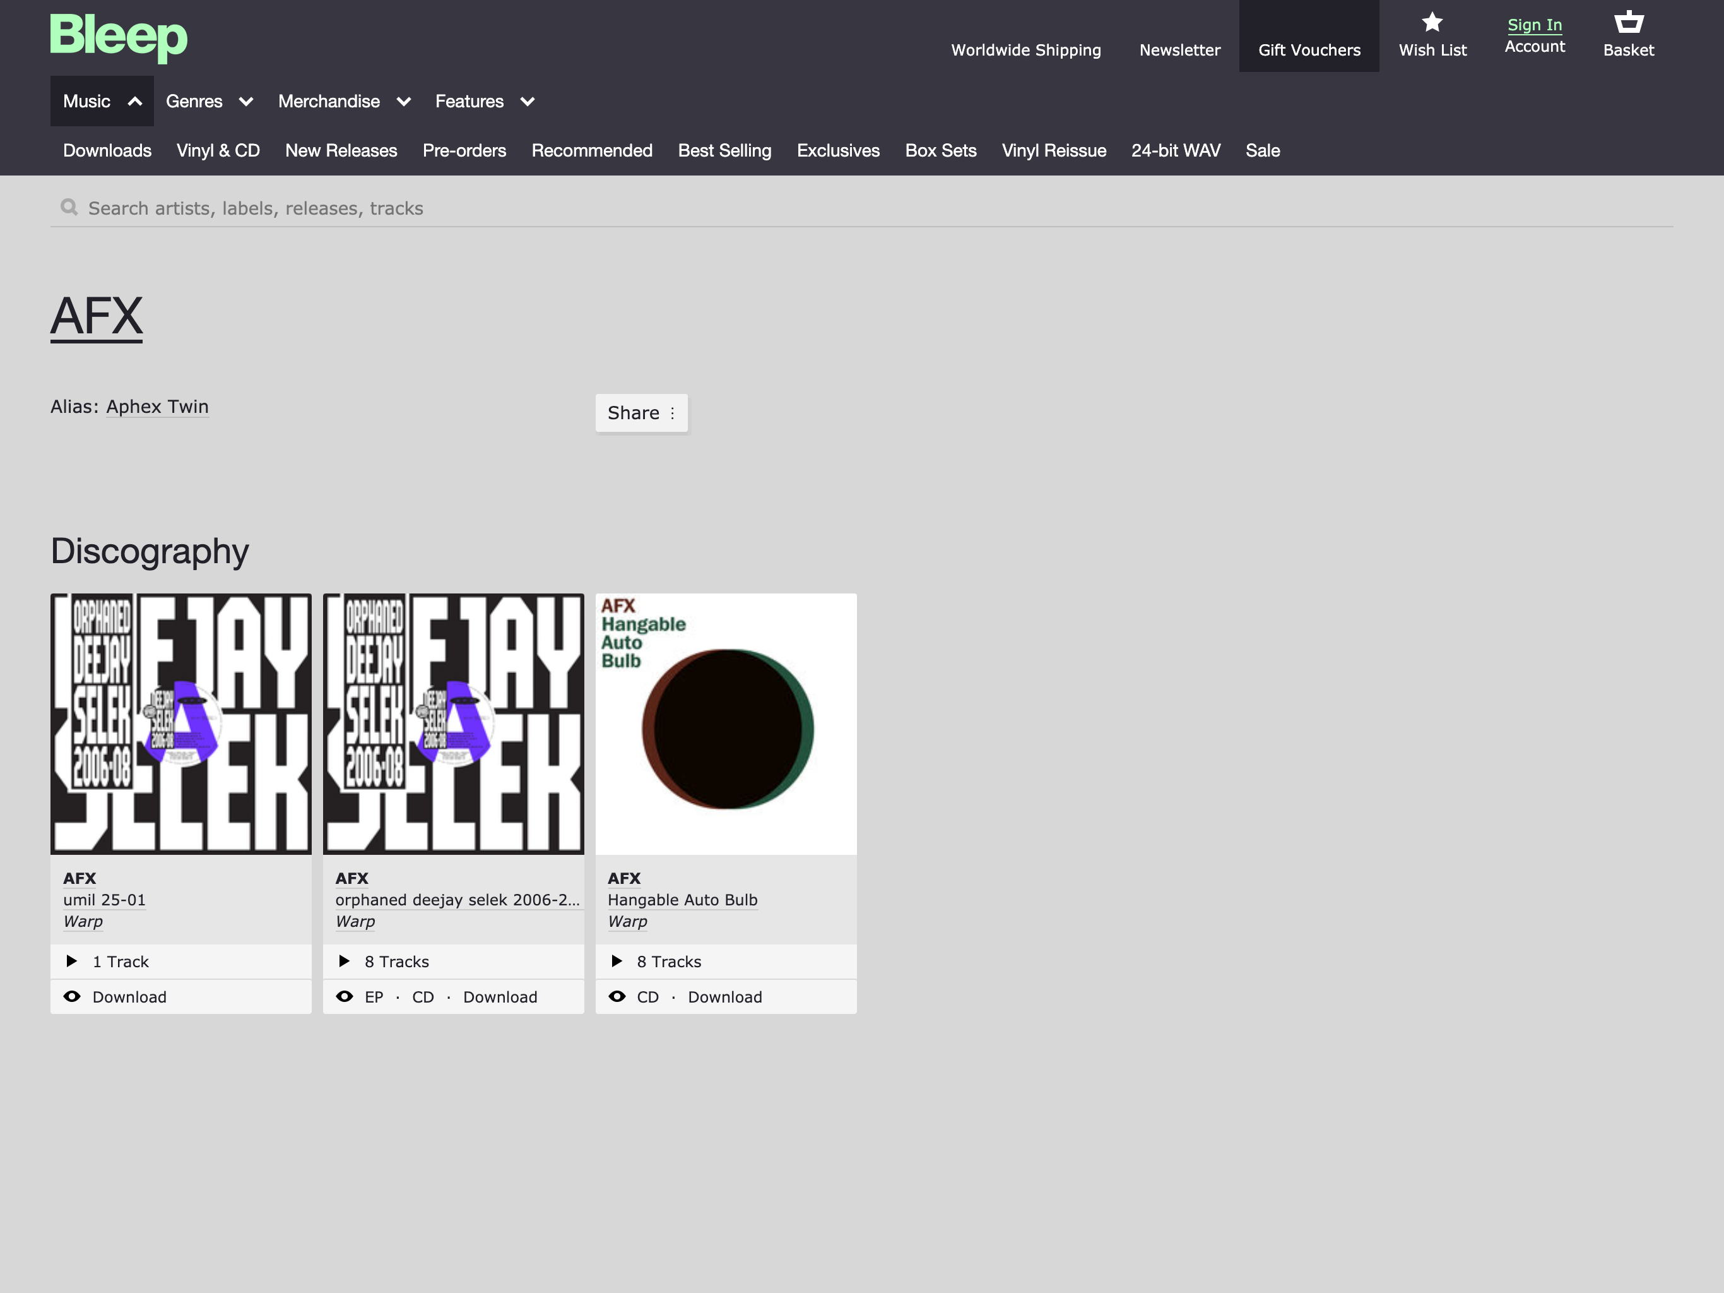Screen dimensions: 1724x1293
Task: Click the search magnifier icon
Action: (69, 208)
